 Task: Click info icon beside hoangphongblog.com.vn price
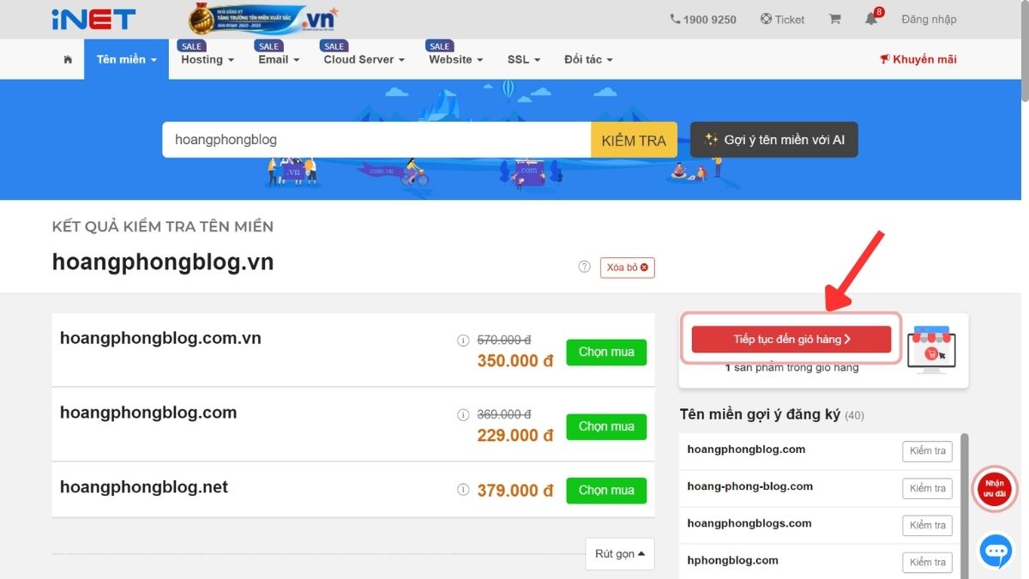pos(464,338)
